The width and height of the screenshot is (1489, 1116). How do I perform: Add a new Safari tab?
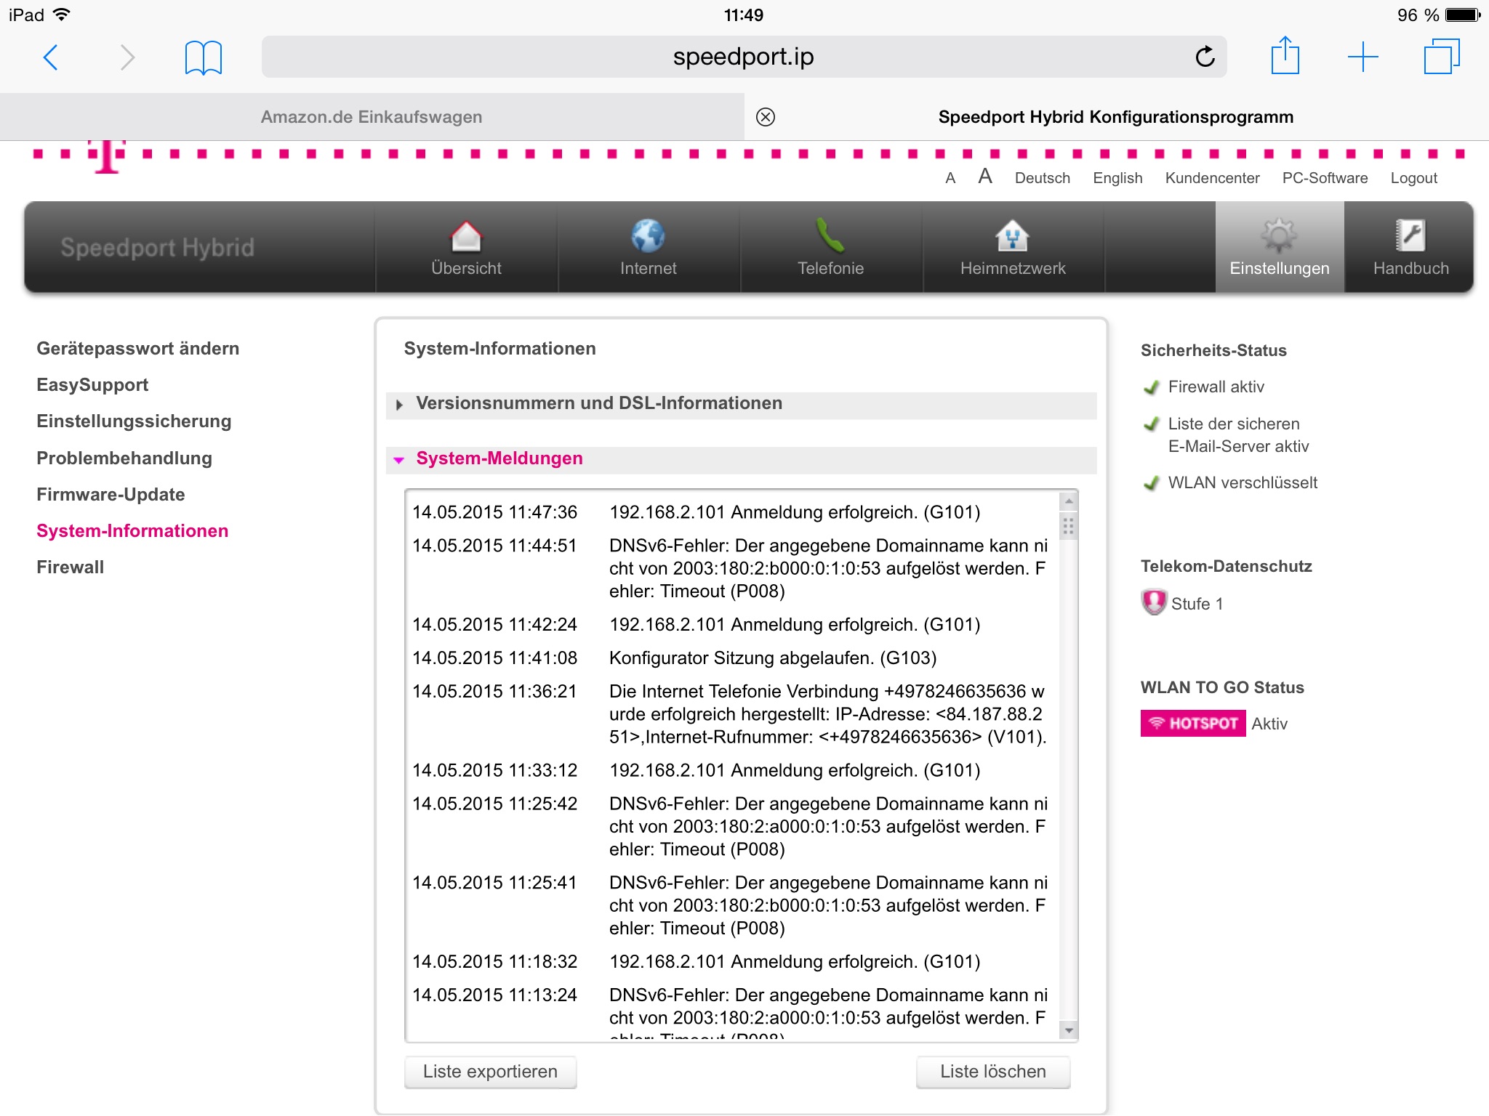pos(1362,57)
